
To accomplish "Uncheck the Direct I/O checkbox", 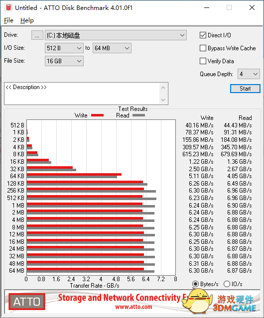I will click(x=203, y=35).
